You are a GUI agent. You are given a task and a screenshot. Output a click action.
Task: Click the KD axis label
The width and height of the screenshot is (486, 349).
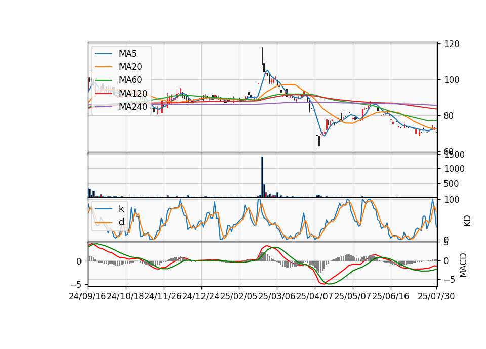click(x=467, y=221)
